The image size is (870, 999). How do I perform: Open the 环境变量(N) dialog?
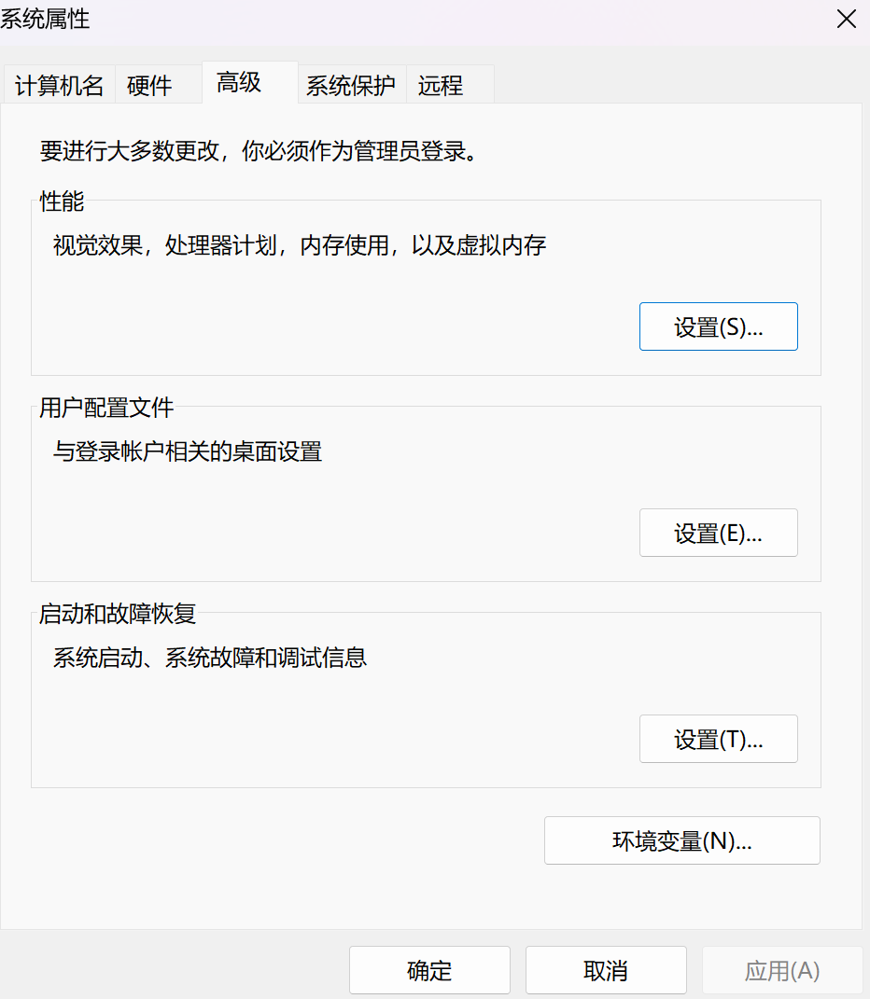pyautogui.click(x=681, y=840)
